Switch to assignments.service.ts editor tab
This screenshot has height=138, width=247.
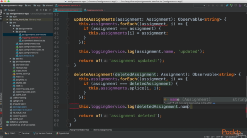(x=68, y=10)
